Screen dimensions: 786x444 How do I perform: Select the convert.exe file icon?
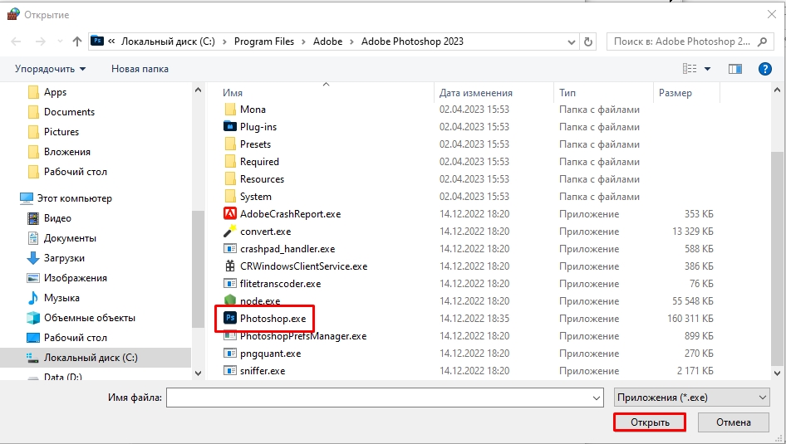[x=230, y=232]
